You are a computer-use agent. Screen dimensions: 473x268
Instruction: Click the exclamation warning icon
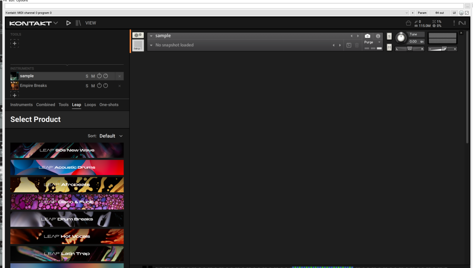coord(454,23)
